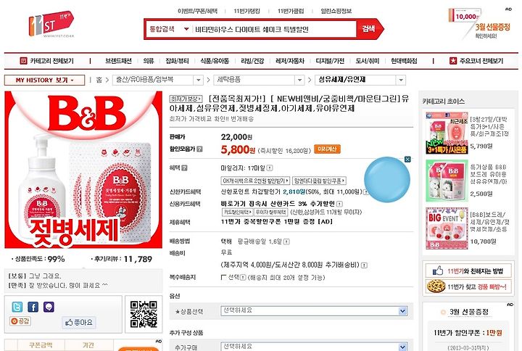Share product via Facebook icon

tap(33, 307)
